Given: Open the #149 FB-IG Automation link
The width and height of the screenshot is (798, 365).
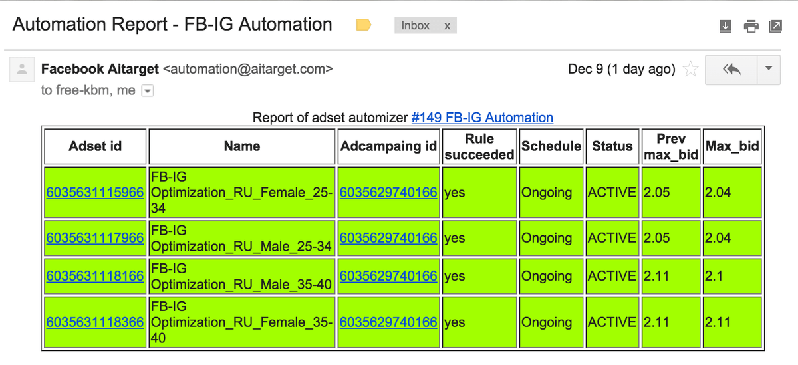Looking at the screenshot, I should [x=483, y=118].
